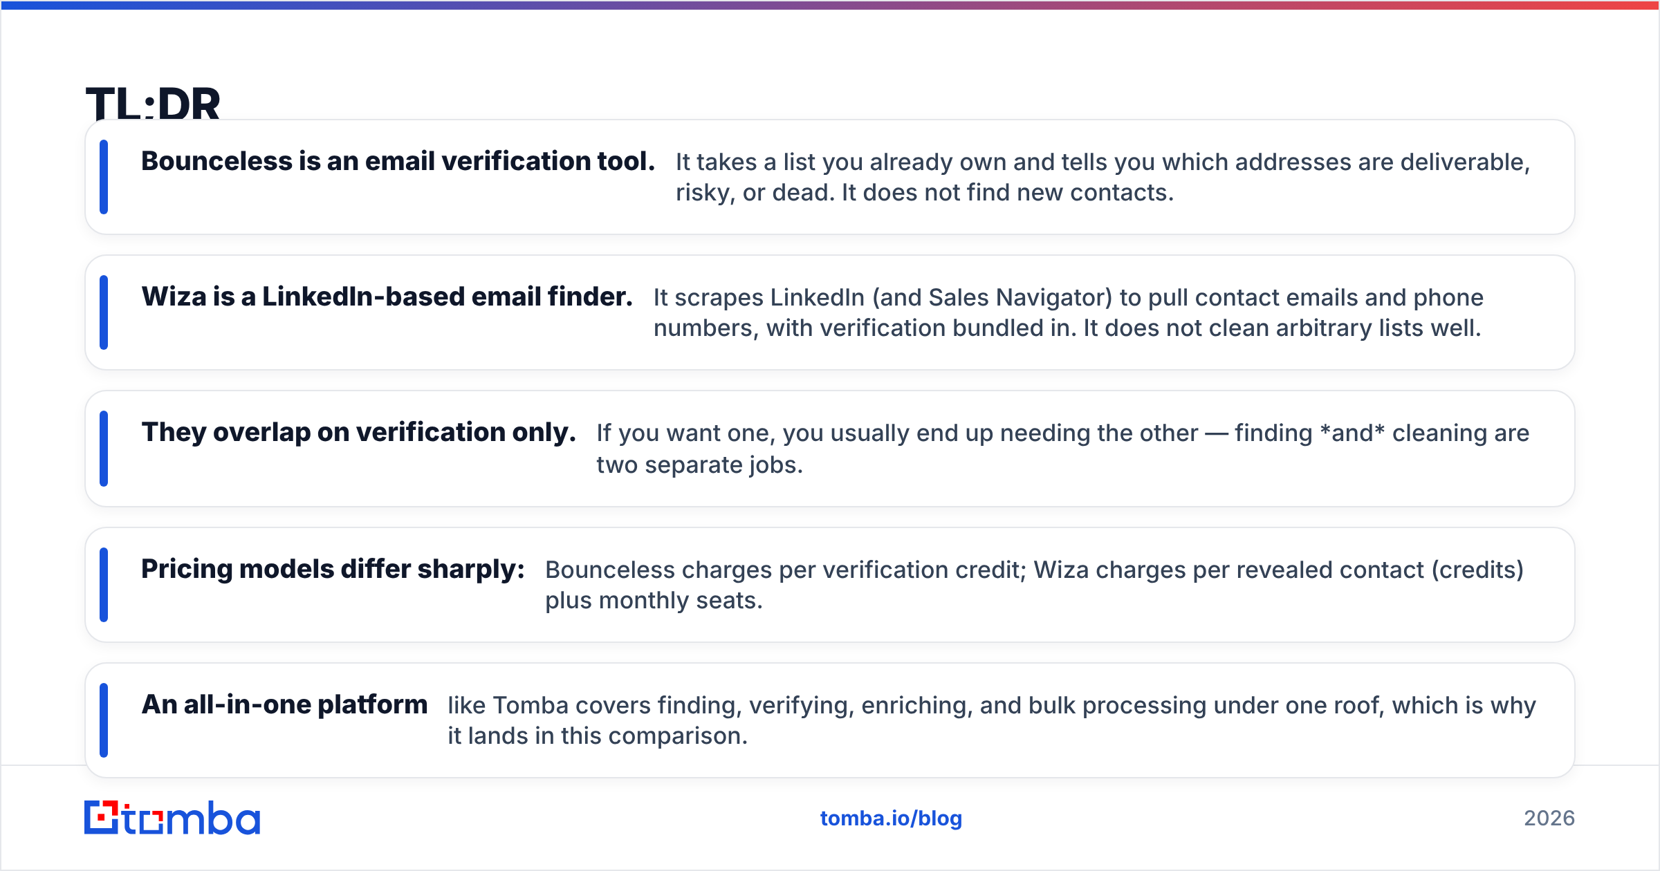Click the 'it lands in this comparison' text
Viewport: 1660px width, 871px height.
pyautogui.click(x=598, y=736)
